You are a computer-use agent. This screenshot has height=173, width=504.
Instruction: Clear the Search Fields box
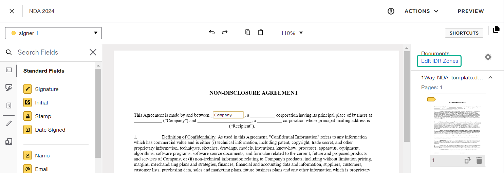[x=93, y=52]
